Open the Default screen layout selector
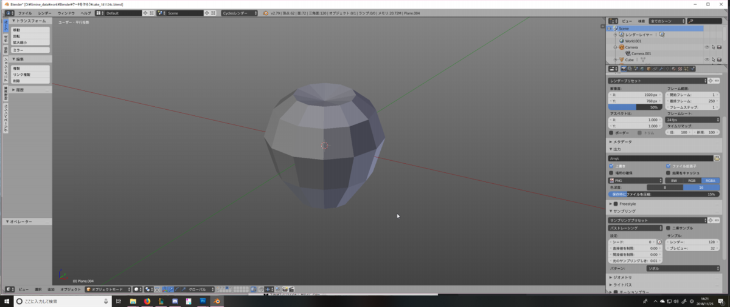This screenshot has height=307, width=730. coord(123,13)
